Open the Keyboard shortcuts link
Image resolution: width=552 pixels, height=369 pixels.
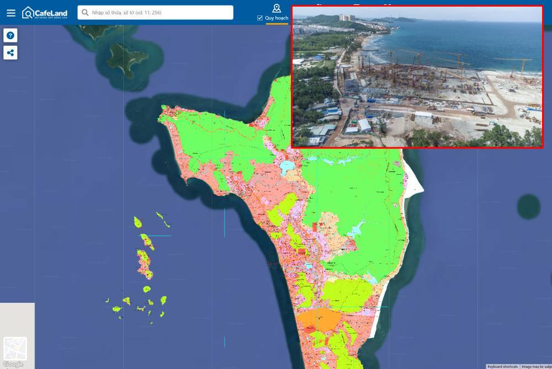(503, 366)
